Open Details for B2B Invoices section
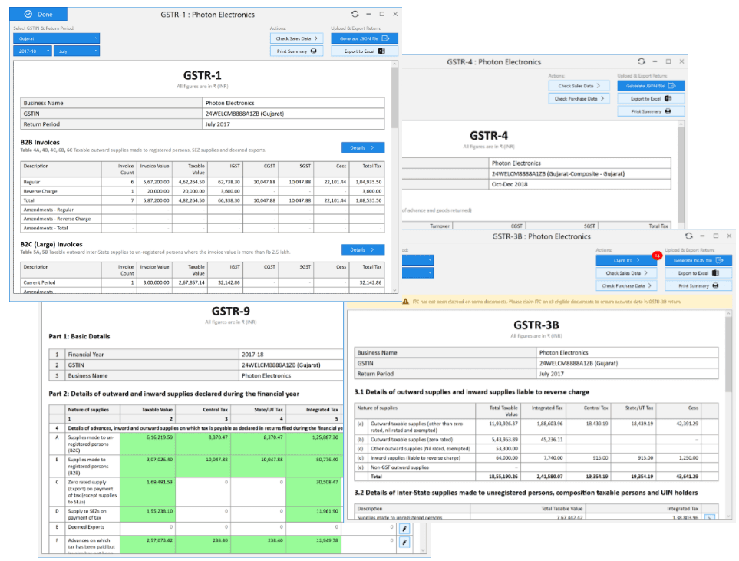 363,147
